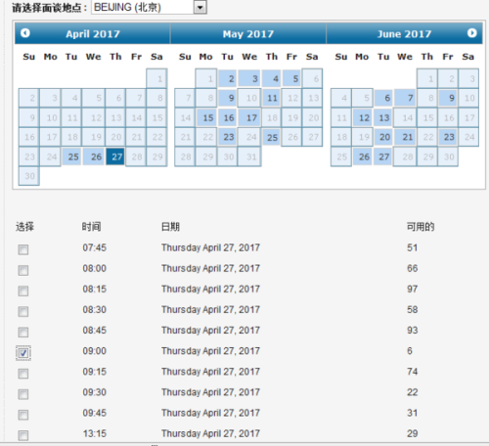Open the interview location dropdown arrow
Viewport: 489px width, 446px height.
coord(200,7)
